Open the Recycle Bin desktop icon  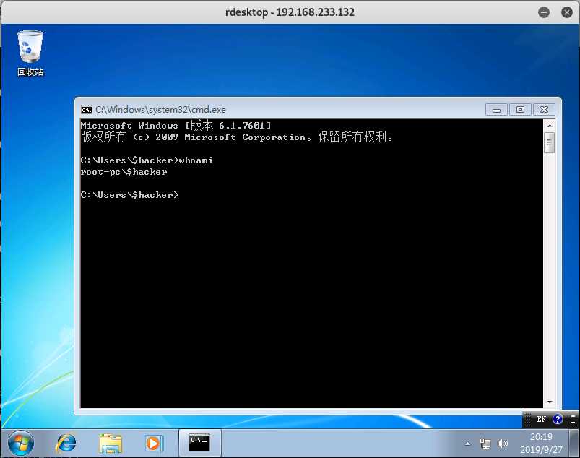(30, 53)
